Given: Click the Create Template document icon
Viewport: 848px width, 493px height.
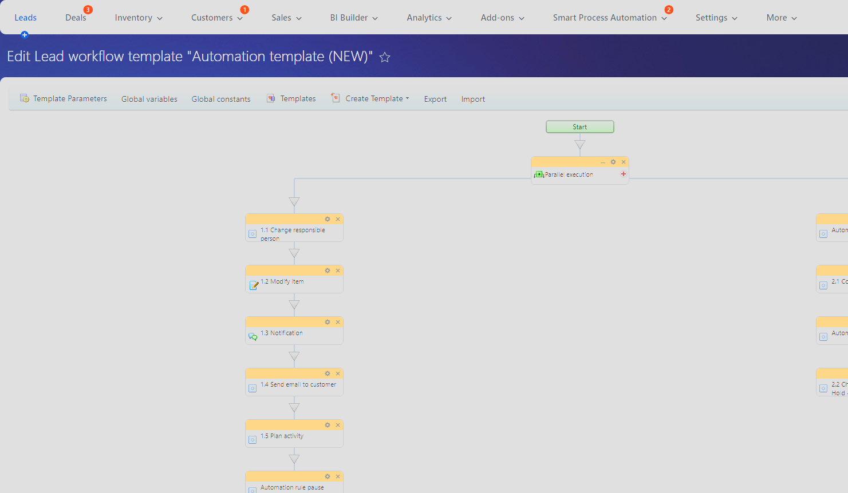Looking at the screenshot, I should 335,97.
